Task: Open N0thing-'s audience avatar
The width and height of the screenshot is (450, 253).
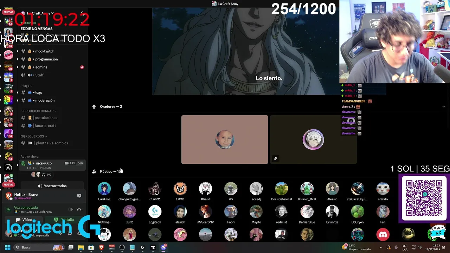Action: click(x=104, y=212)
